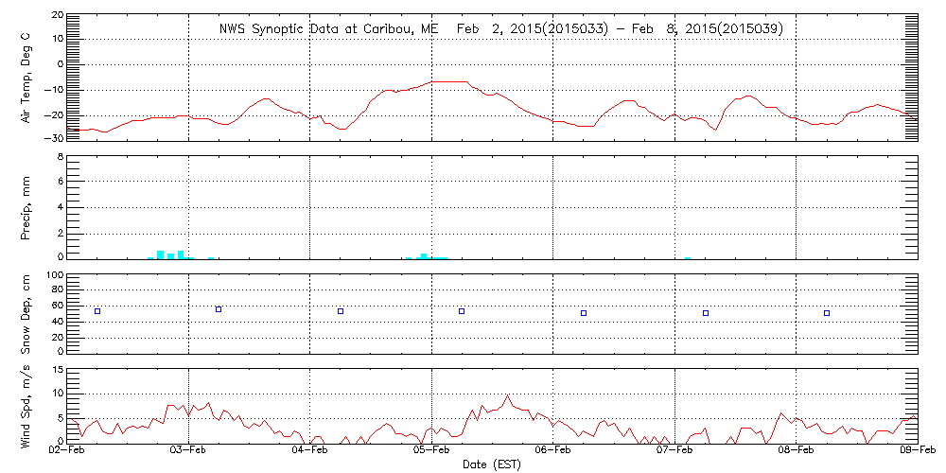Select the snow depth marker just after 03-Feb
This screenshot has height=473, width=946.
pos(219,309)
